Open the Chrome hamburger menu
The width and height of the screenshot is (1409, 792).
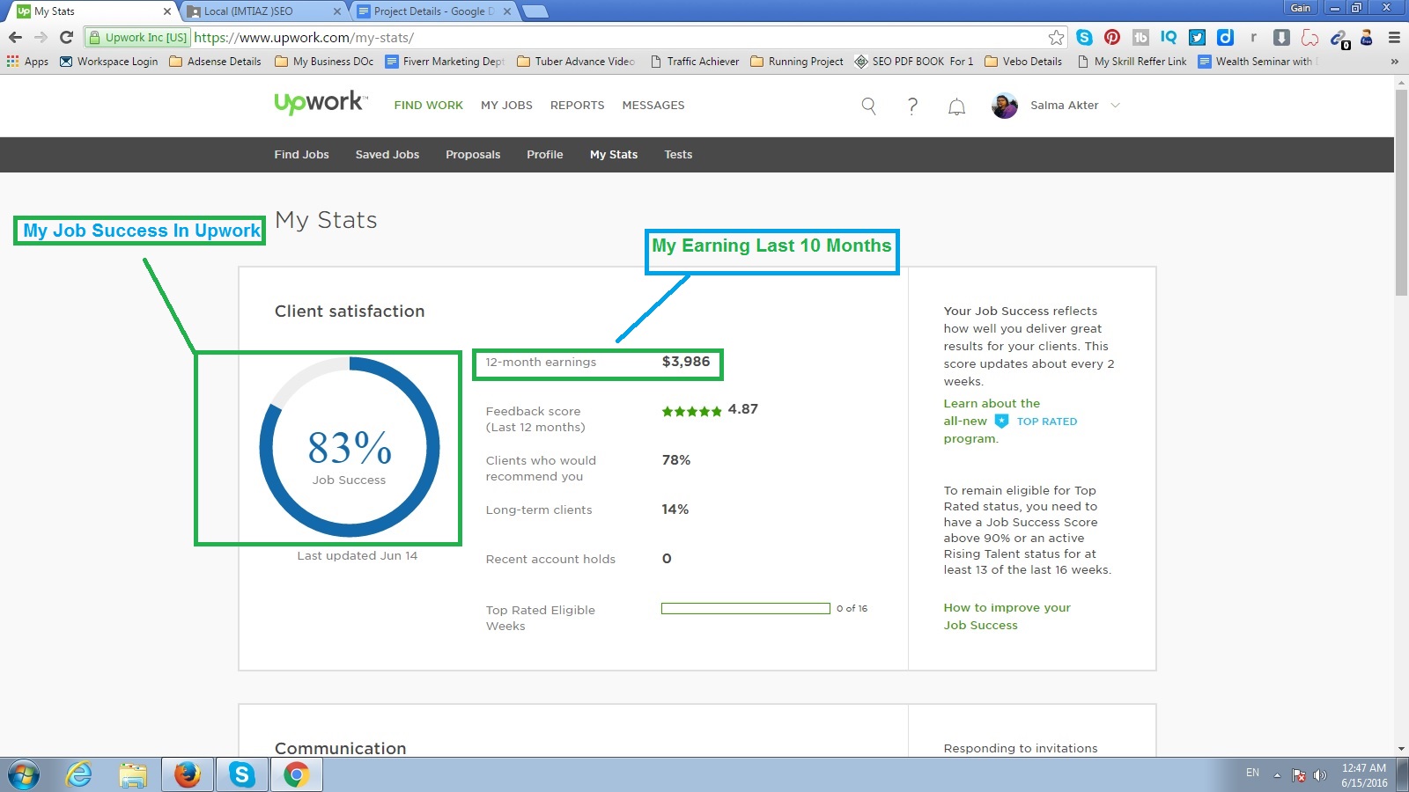click(x=1394, y=37)
